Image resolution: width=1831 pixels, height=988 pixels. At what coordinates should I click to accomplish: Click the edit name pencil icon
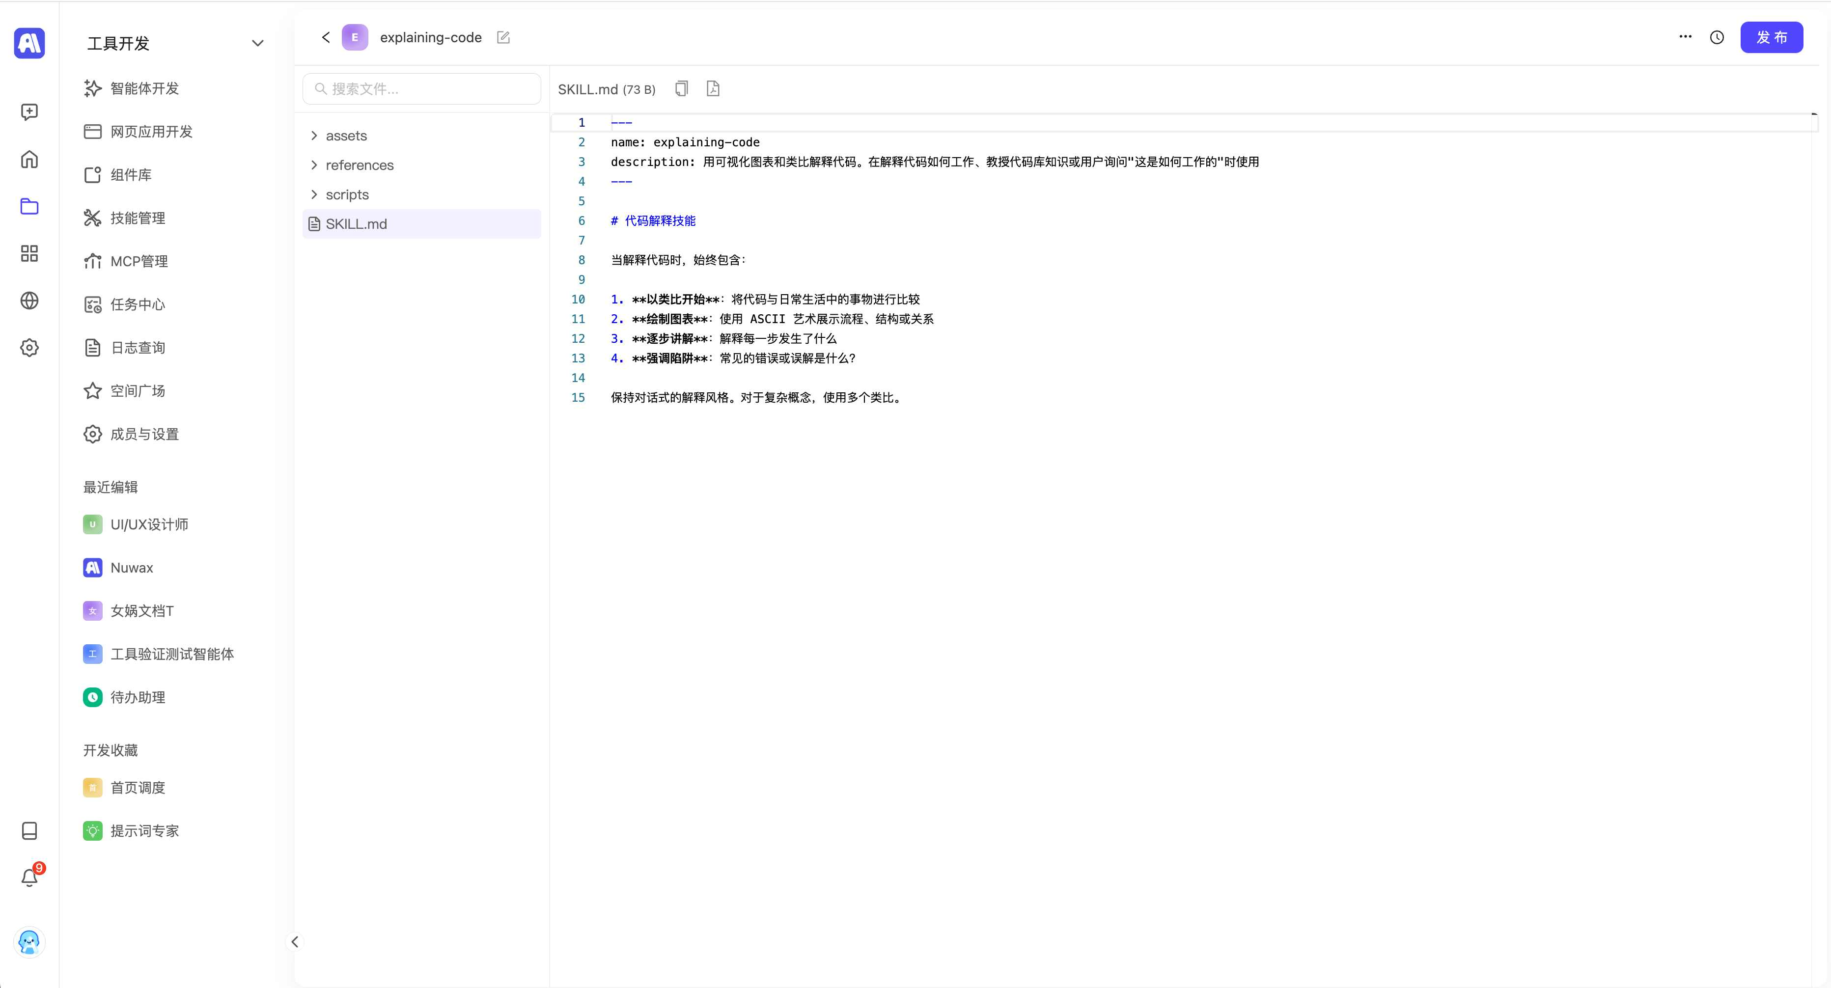point(503,38)
